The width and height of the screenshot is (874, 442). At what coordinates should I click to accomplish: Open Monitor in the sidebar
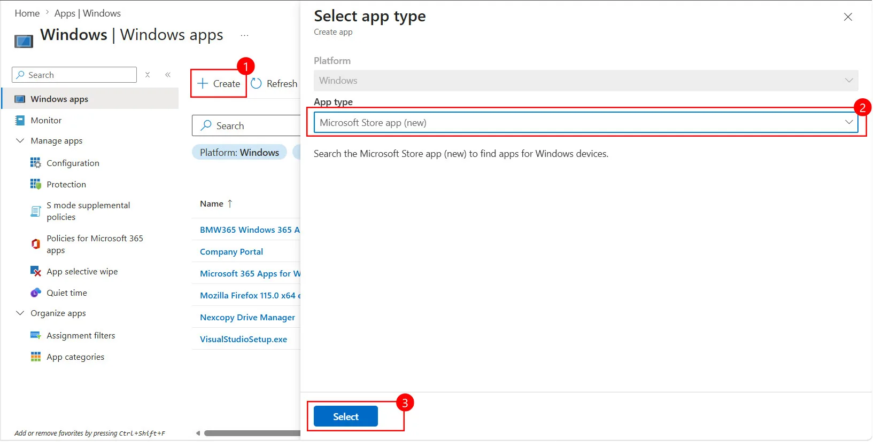46,121
